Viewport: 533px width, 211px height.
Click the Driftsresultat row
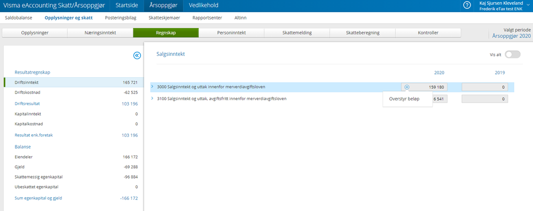tap(73, 103)
